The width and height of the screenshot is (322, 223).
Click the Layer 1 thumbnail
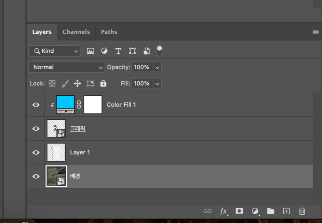[56, 152]
